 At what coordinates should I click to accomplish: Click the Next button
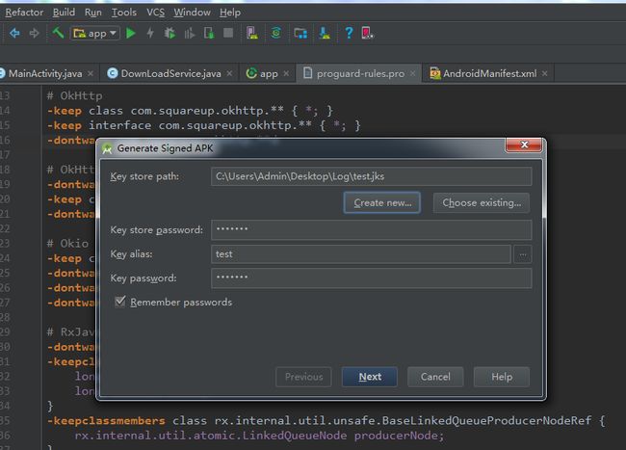370,377
